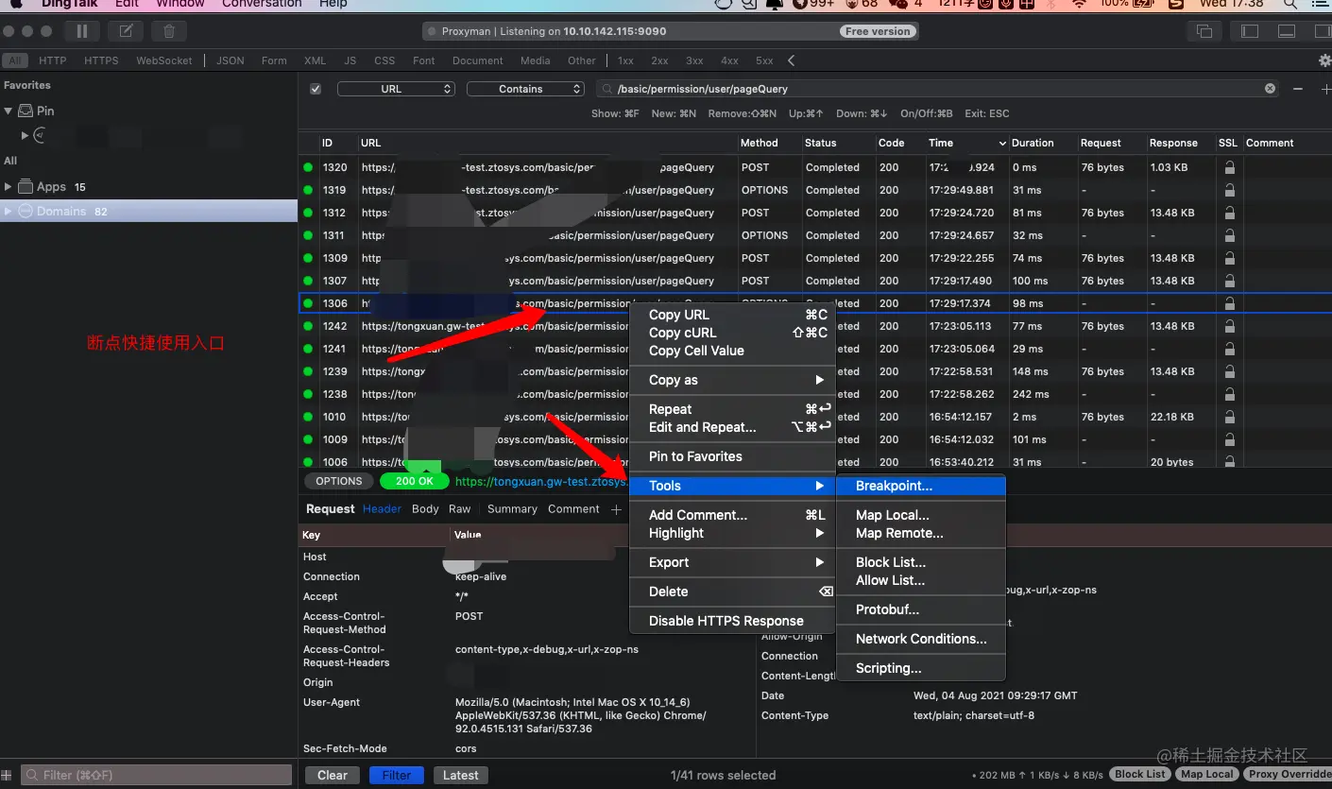Screen dimensions: 1332x789
Task: Click the sidebar Filter search field
Action: pyautogui.click(x=156, y=775)
